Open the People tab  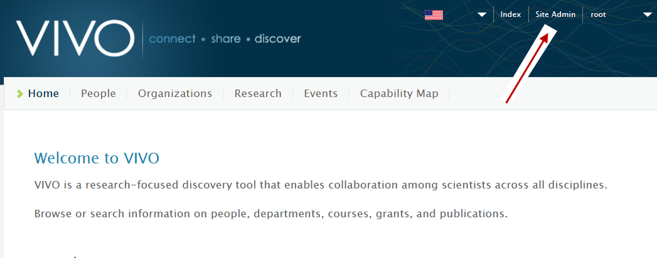99,93
